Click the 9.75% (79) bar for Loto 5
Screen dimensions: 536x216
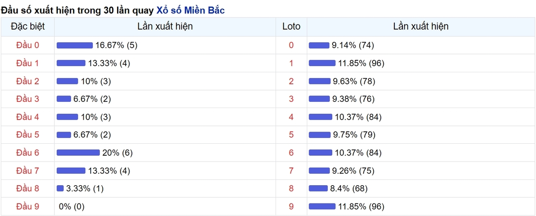pos(320,135)
